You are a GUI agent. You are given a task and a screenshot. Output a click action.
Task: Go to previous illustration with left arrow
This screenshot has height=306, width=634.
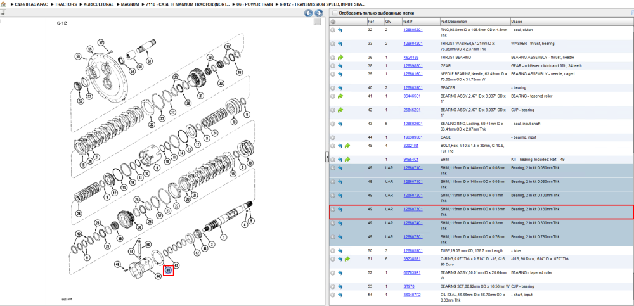click(x=309, y=13)
